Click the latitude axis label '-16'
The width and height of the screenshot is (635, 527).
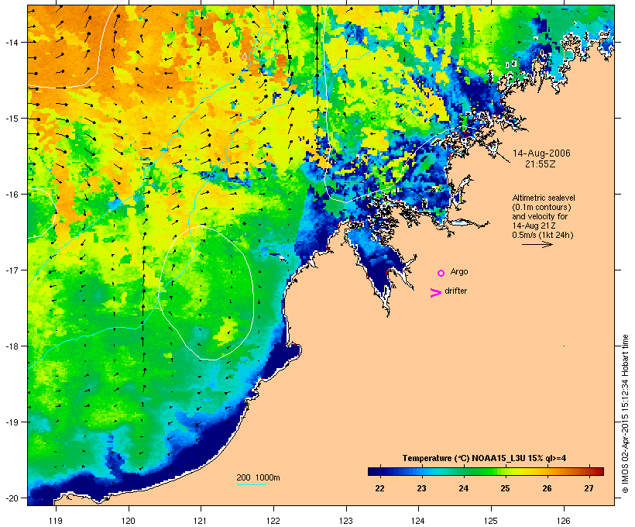[x=11, y=195]
